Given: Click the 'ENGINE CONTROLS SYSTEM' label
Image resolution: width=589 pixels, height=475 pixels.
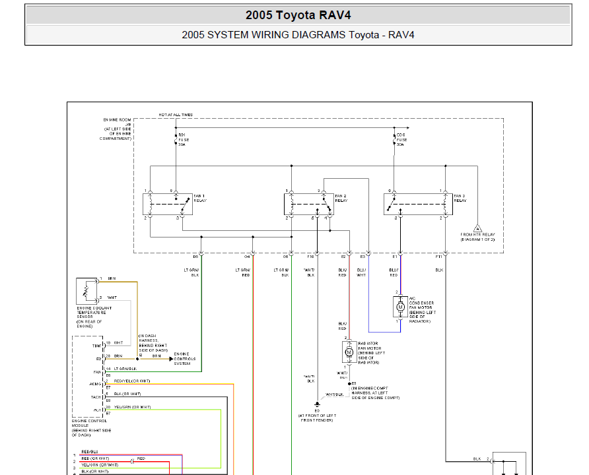Looking at the screenshot, I should coord(185,359).
